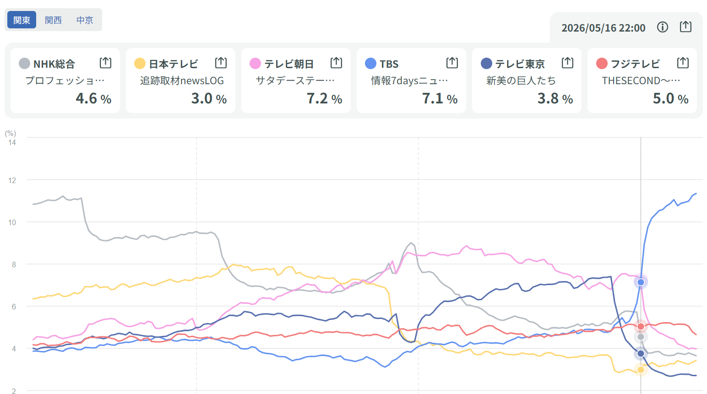Click the 情報7daysニュ… program title
This screenshot has width=707, height=394.
[x=409, y=81]
